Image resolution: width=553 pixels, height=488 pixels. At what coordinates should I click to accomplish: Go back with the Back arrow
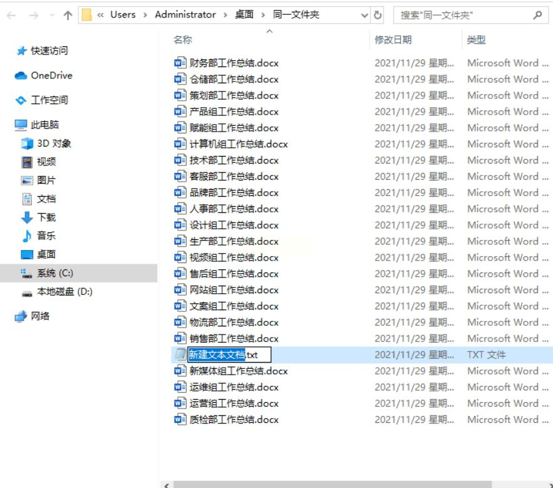[x=11, y=15]
